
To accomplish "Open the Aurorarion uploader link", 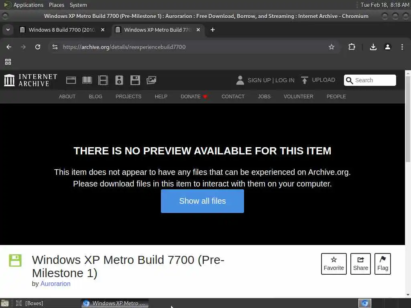I will (x=55, y=284).
